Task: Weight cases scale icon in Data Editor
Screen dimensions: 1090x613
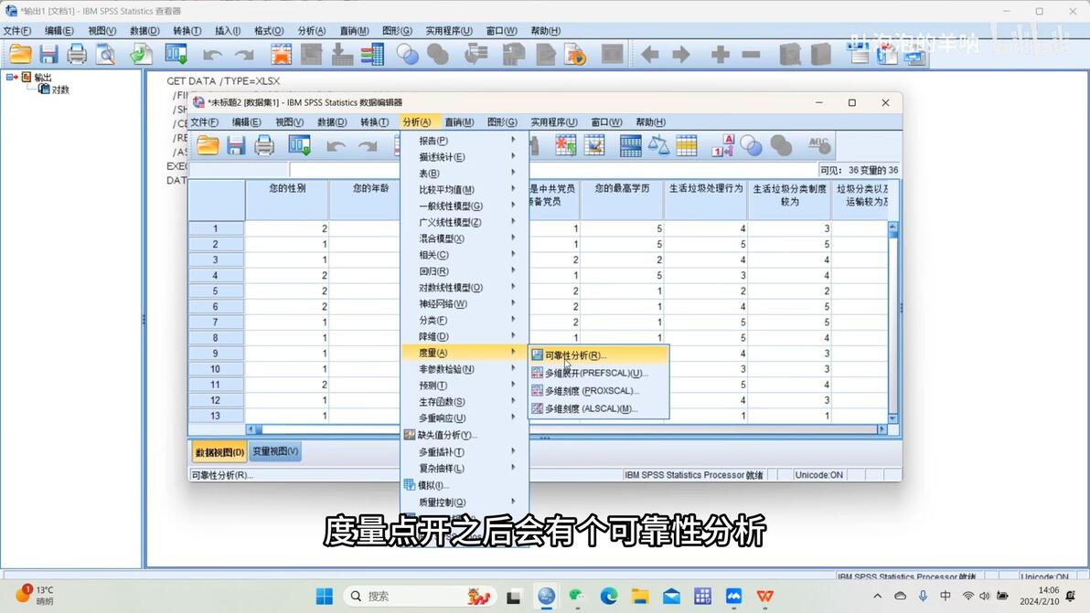Action: click(658, 146)
